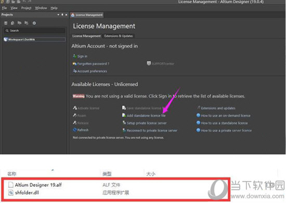Click the Altium Designer 19.alf file icon
Viewport: 286px width, 203px height.
(11, 185)
